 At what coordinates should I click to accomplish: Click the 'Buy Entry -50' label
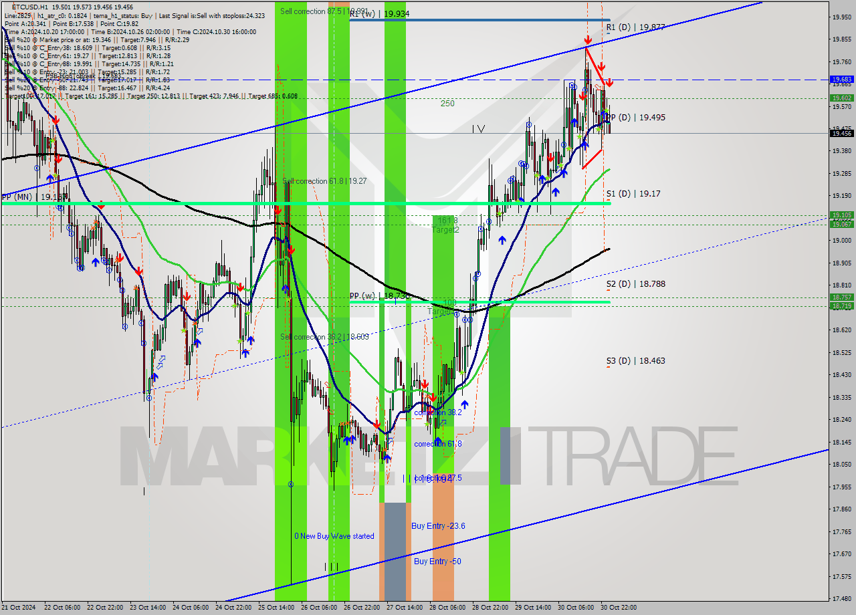(x=437, y=562)
